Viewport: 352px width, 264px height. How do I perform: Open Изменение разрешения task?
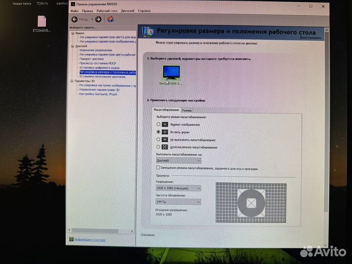point(96,50)
